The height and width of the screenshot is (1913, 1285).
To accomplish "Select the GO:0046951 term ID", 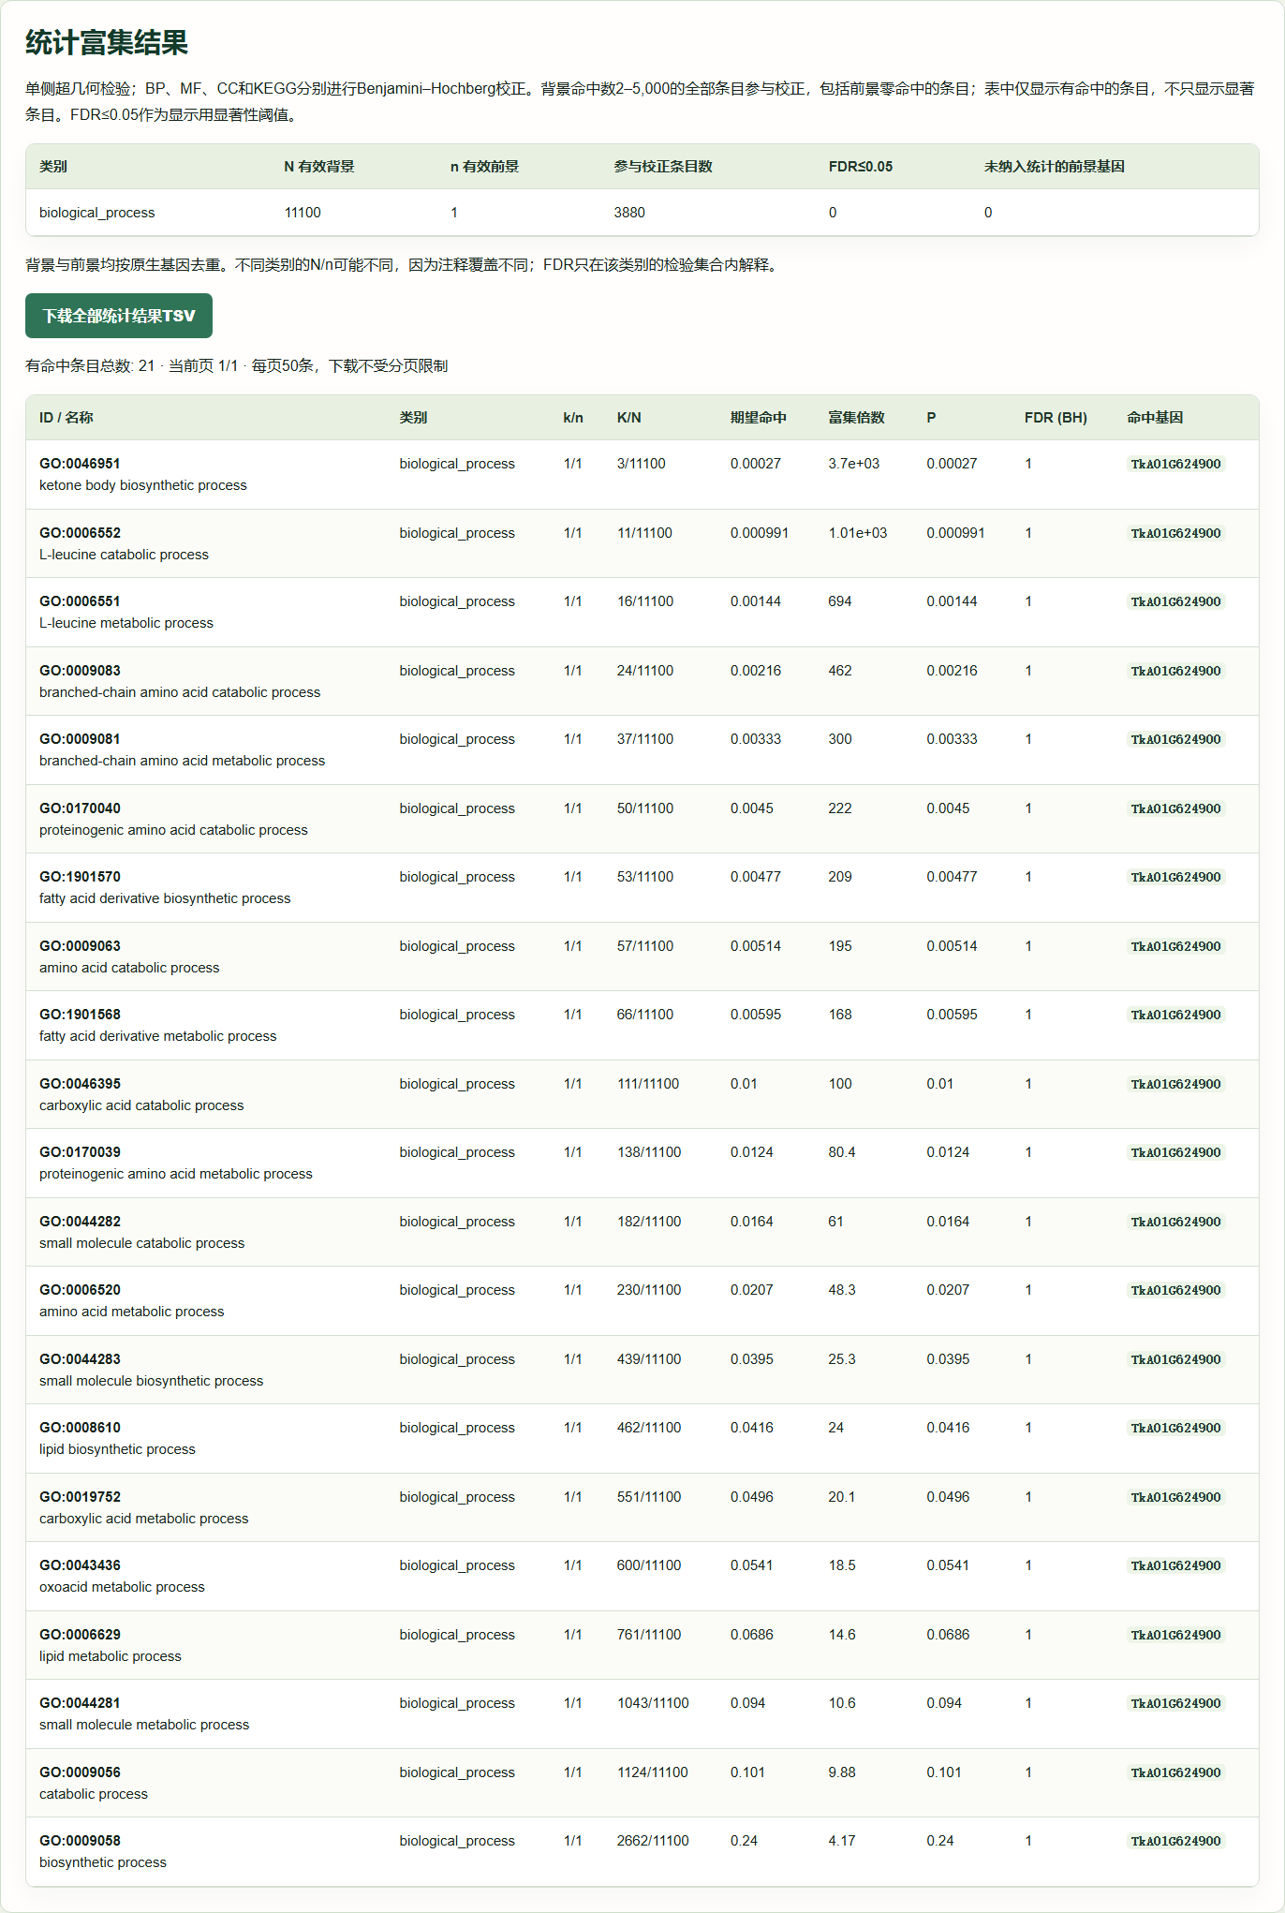I will coord(80,464).
